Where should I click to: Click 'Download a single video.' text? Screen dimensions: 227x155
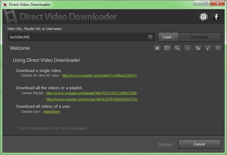tap(39, 70)
